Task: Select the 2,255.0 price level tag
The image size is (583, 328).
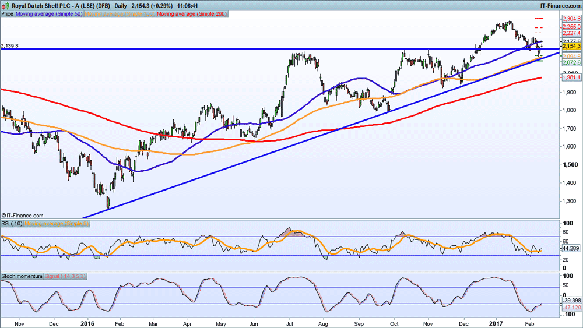Action: pos(571,27)
